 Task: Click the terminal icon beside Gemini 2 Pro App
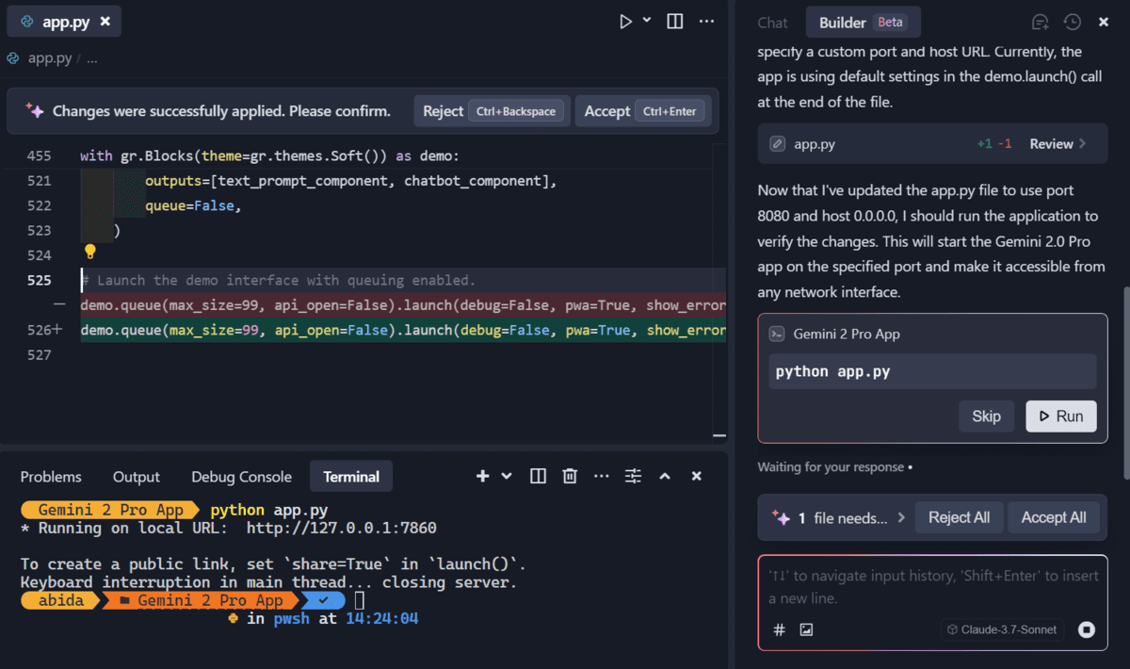click(777, 334)
